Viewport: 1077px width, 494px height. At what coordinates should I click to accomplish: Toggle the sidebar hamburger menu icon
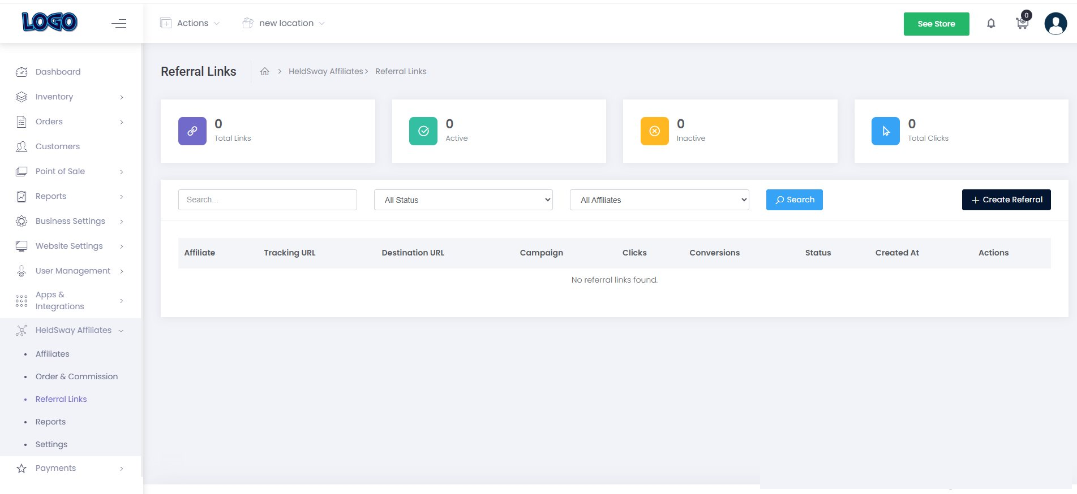(119, 23)
